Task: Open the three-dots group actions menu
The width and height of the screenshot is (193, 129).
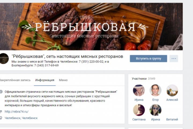Action: point(174,59)
